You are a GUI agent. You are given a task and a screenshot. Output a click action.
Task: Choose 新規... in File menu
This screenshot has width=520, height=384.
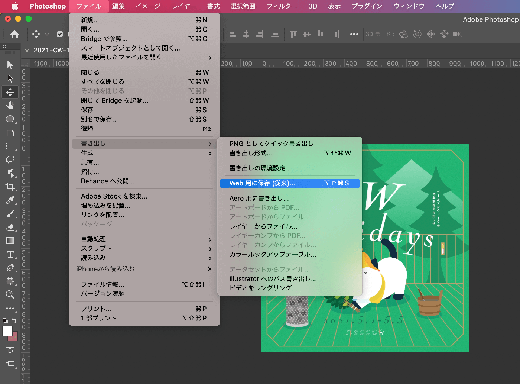[x=144, y=20]
